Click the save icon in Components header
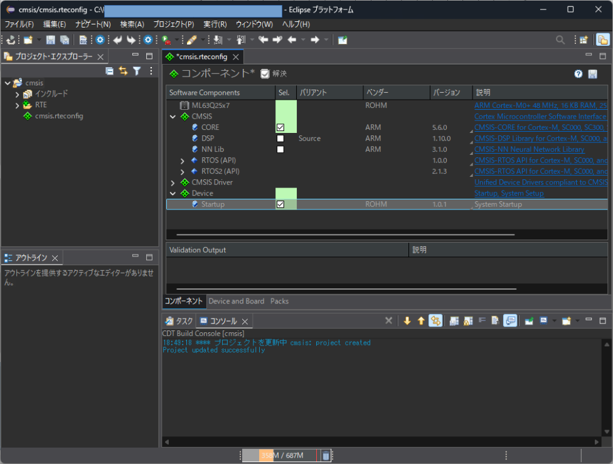This screenshot has width=613, height=464. (593, 74)
